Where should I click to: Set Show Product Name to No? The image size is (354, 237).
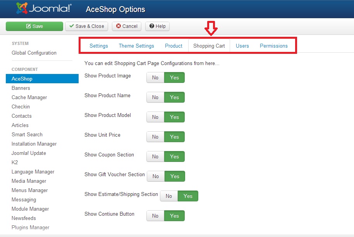click(155, 97)
